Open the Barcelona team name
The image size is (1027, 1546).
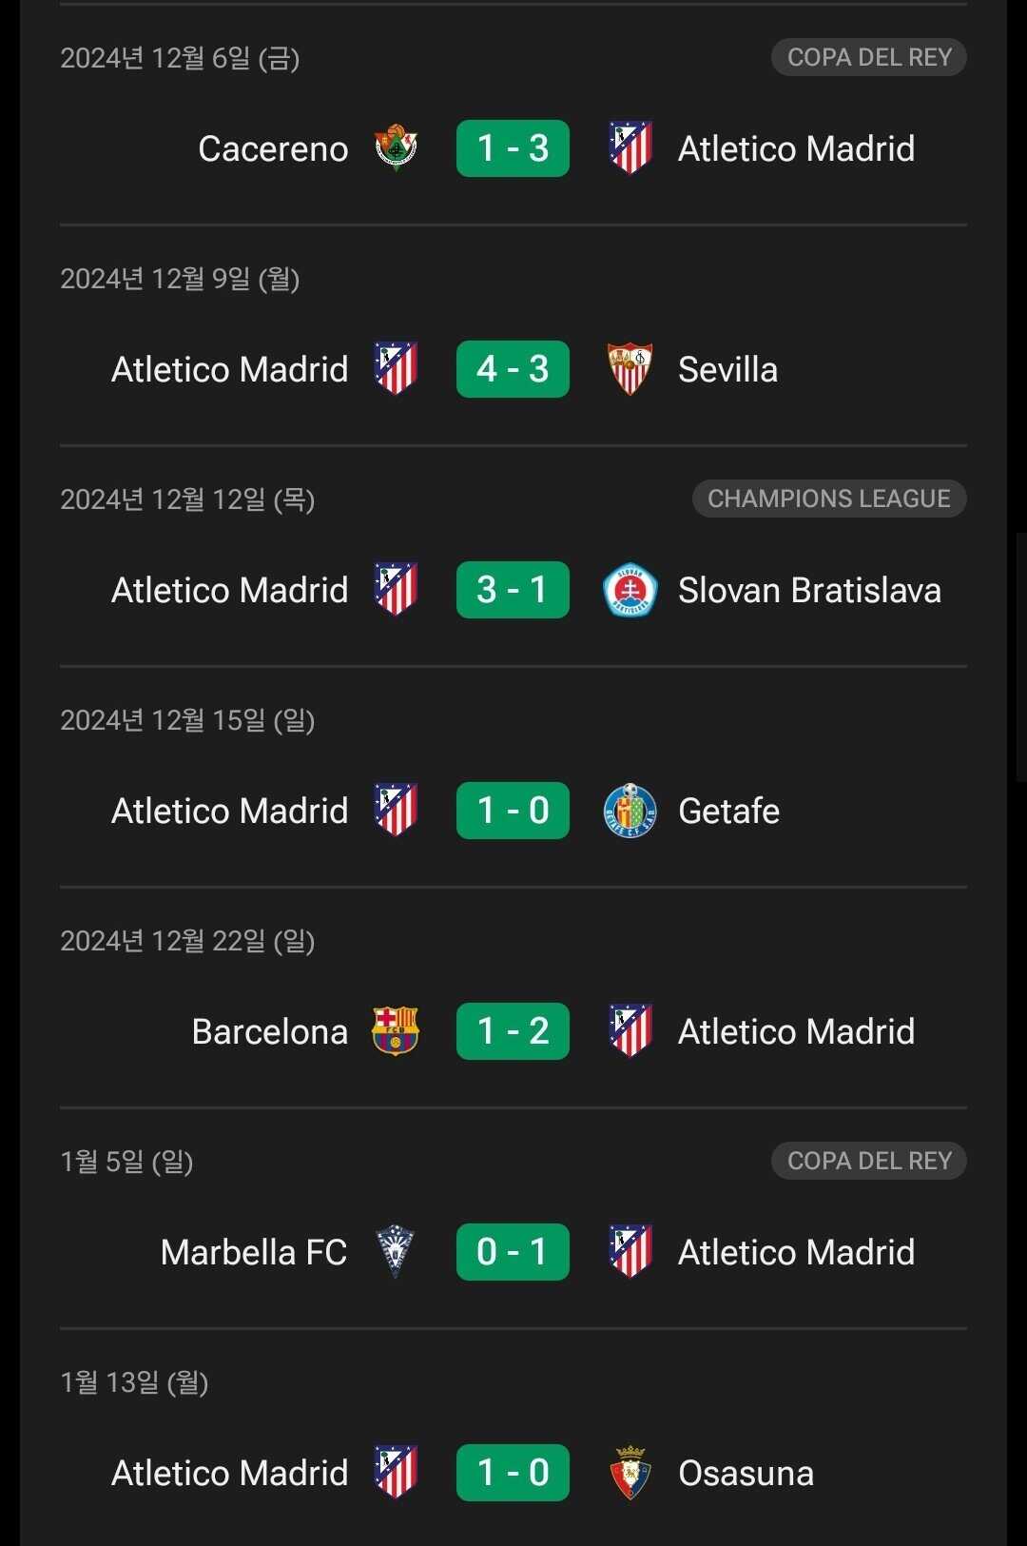click(x=270, y=1031)
